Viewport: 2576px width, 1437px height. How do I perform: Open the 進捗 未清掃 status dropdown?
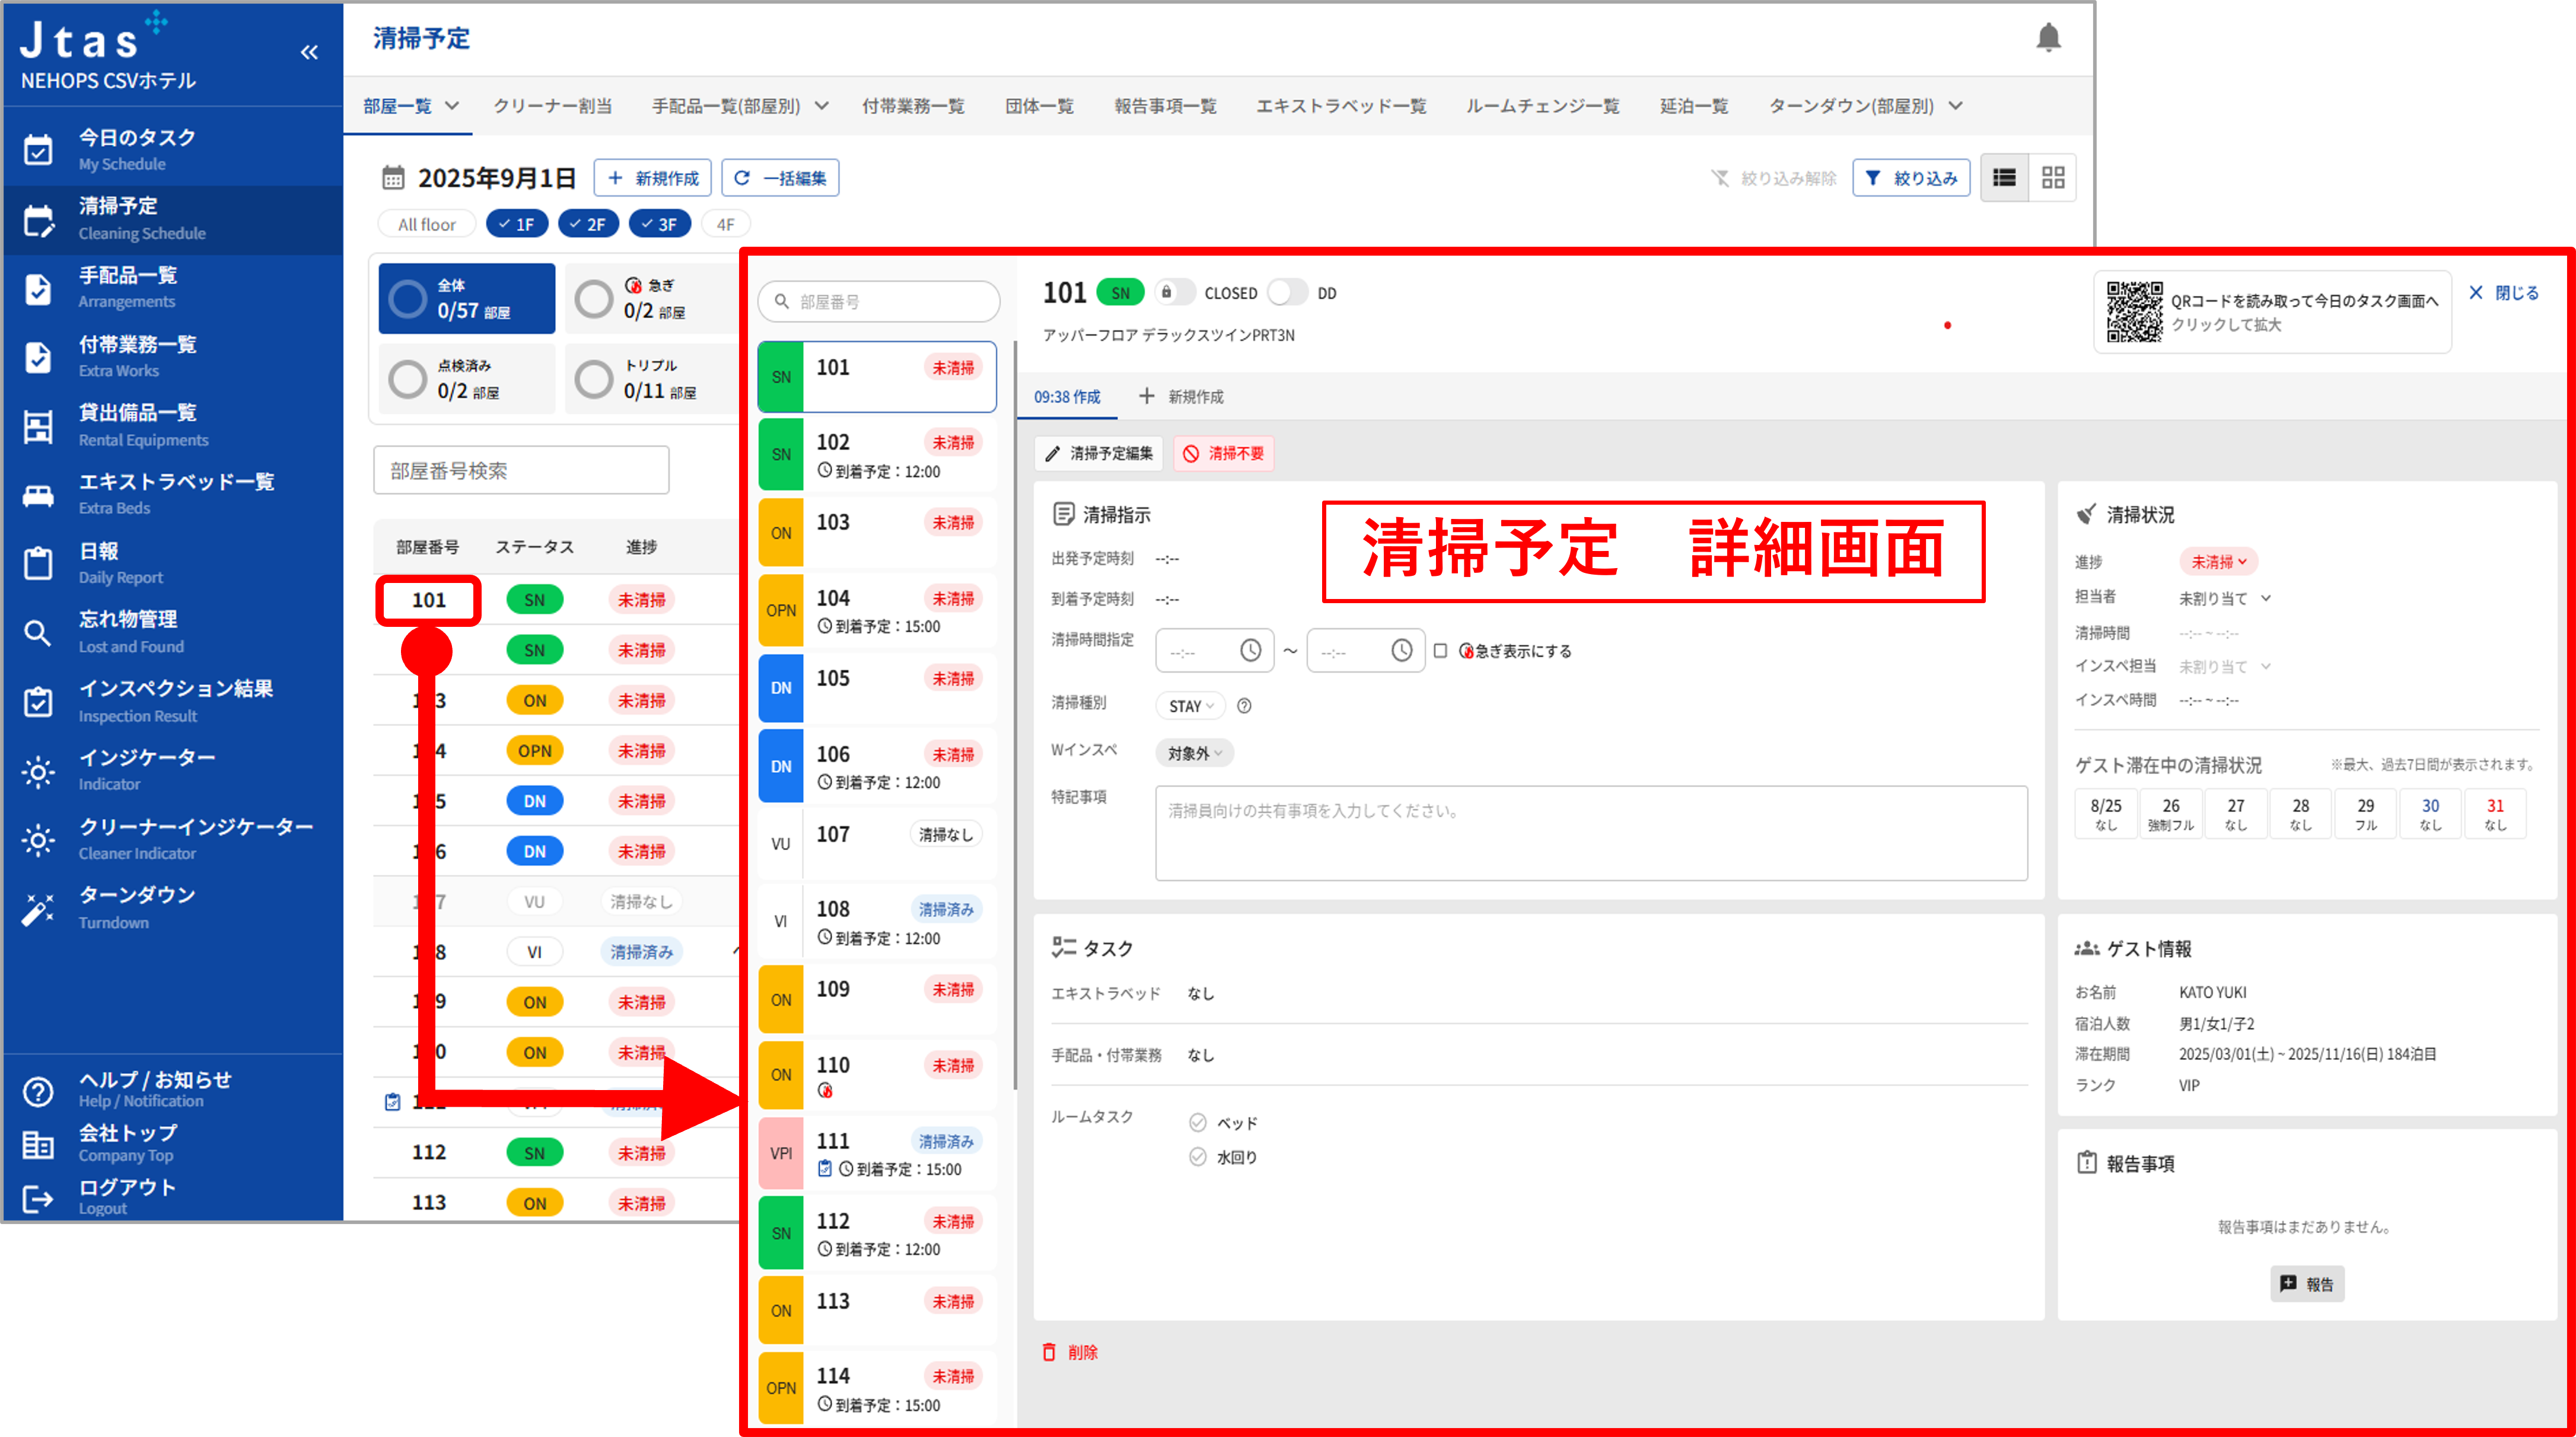[x=2218, y=562]
